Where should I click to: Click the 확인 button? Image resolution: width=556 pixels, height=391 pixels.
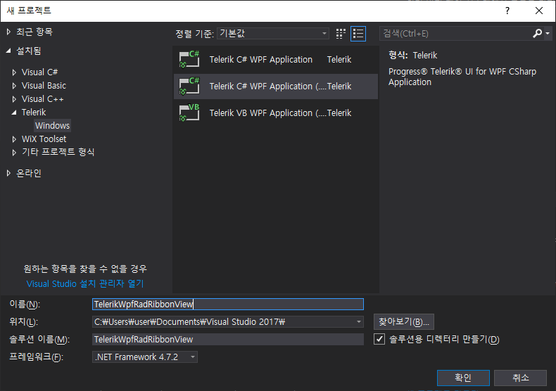point(463,378)
